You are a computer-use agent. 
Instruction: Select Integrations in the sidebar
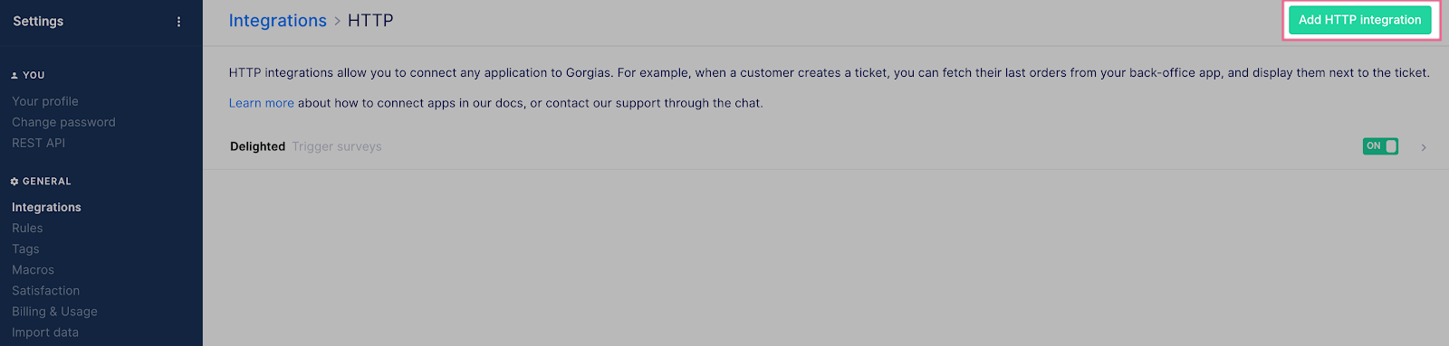pos(46,207)
